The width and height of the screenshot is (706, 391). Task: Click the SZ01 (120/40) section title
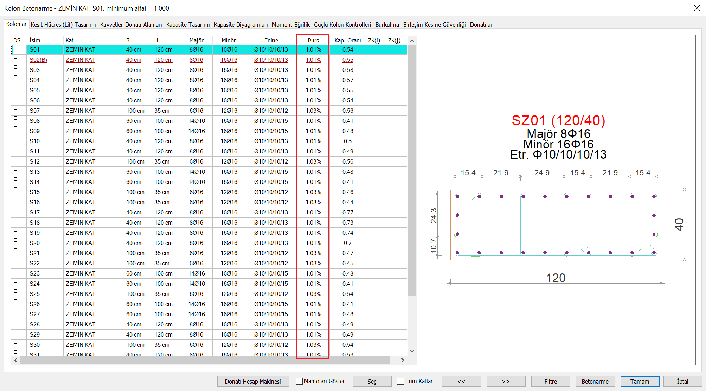click(x=558, y=120)
